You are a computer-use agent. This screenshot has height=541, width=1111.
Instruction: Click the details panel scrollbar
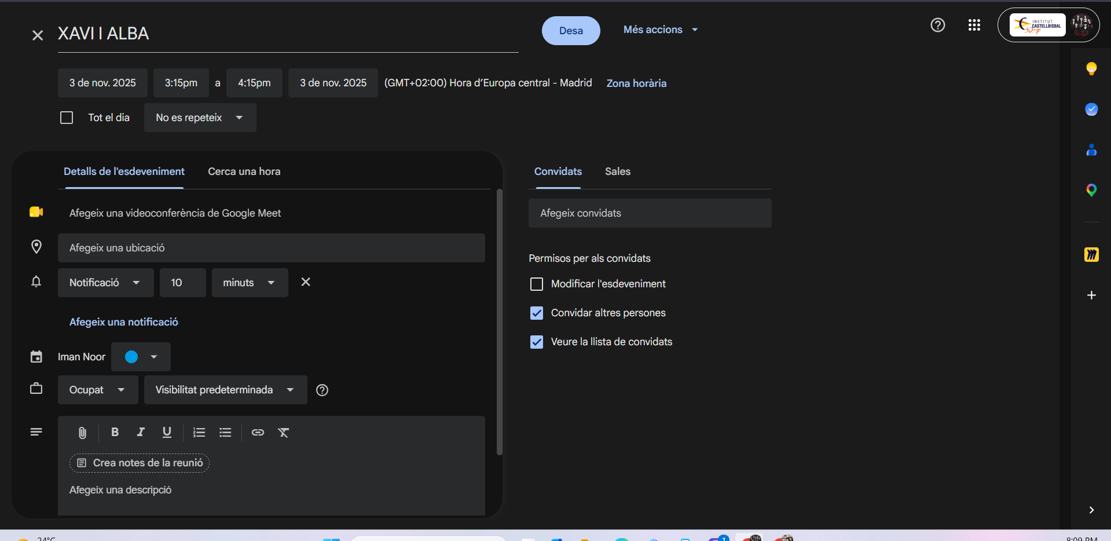(x=500, y=321)
